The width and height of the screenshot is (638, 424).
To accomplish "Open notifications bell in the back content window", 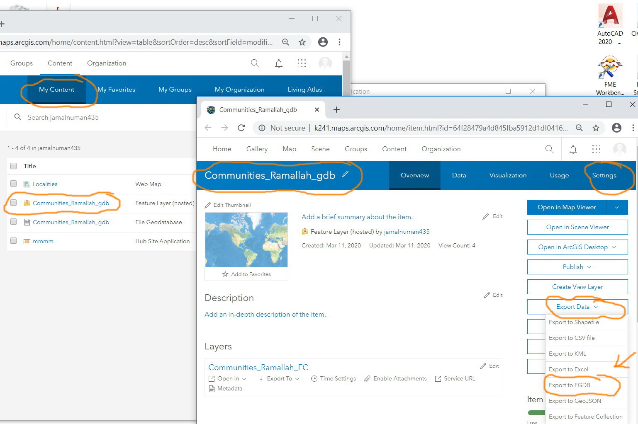I will (279, 63).
